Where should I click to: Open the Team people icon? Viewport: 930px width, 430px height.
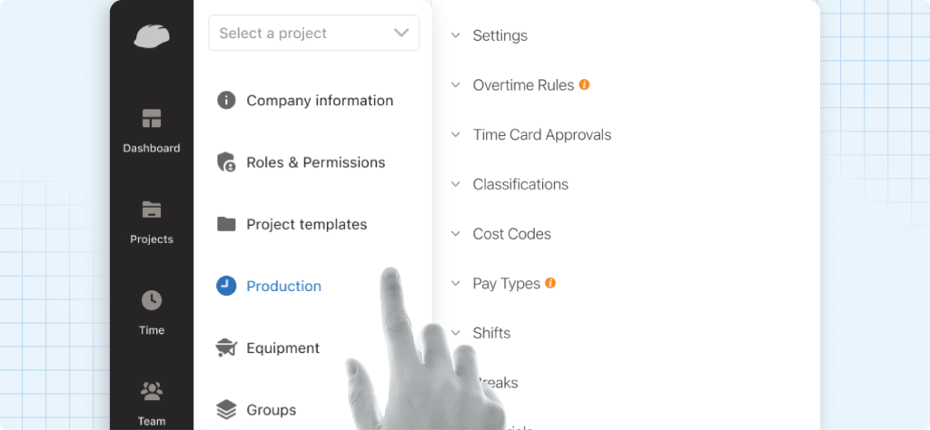[152, 391]
